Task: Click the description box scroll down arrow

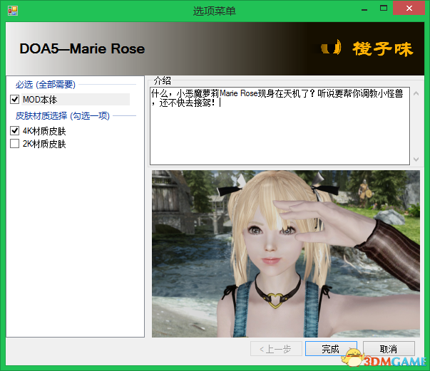Action: [x=415, y=160]
